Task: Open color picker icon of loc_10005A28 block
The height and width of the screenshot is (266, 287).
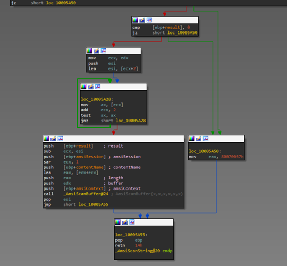Action: [x=83, y=87]
